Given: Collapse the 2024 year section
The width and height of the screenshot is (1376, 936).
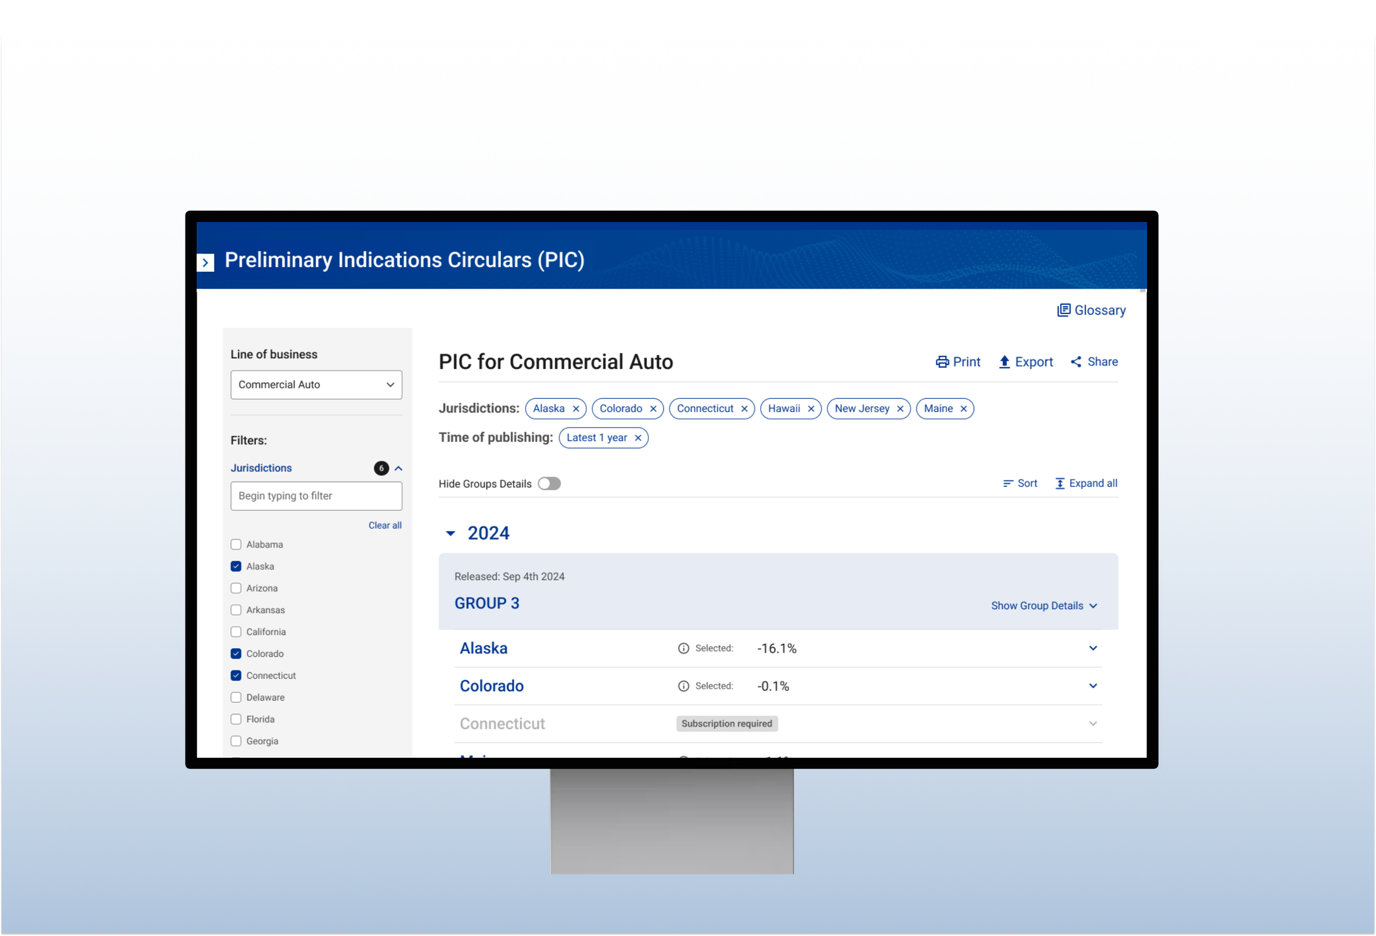Looking at the screenshot, I should [x=451, y=533].
